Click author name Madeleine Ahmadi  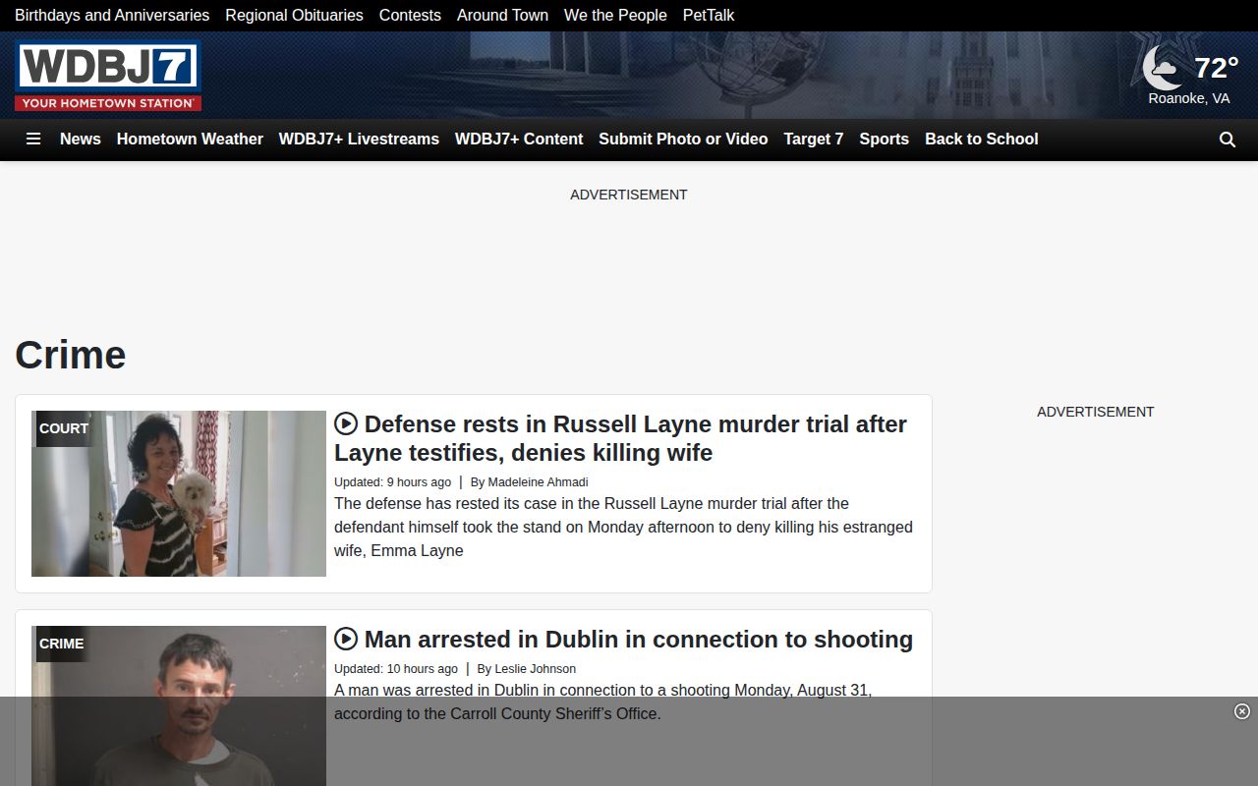click(x=538, y=482)
